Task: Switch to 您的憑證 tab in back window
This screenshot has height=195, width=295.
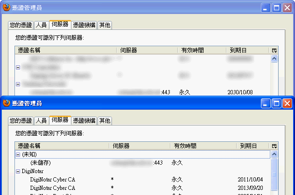Action: tap(21, 25)
